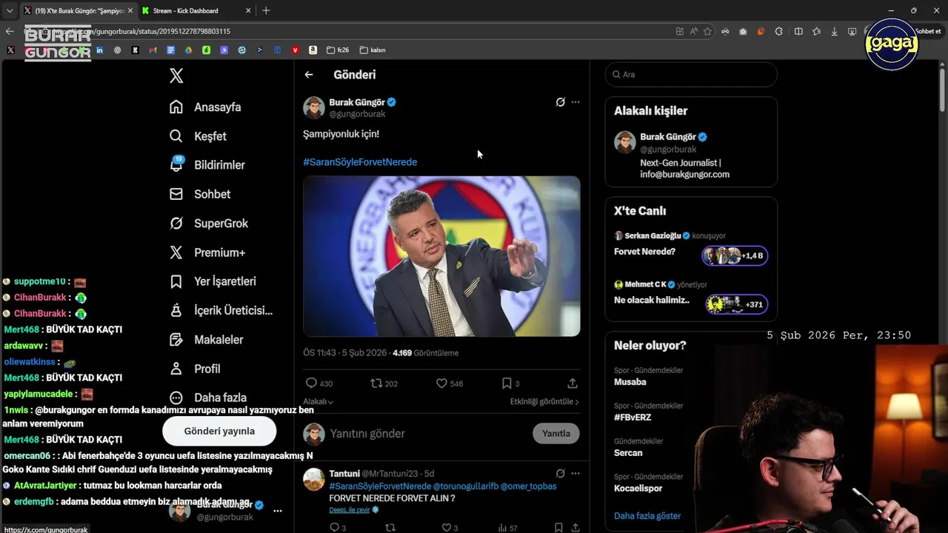Toggle split screen browser icon
This screenshot has height=533, width=948.
click(798, 31)
